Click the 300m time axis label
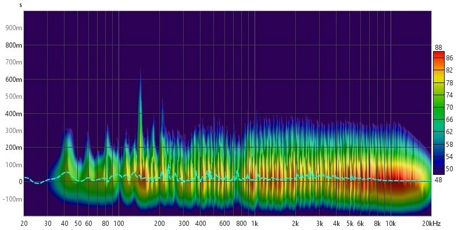The height and width of the screenshot is (230, 465). [14, 131]
